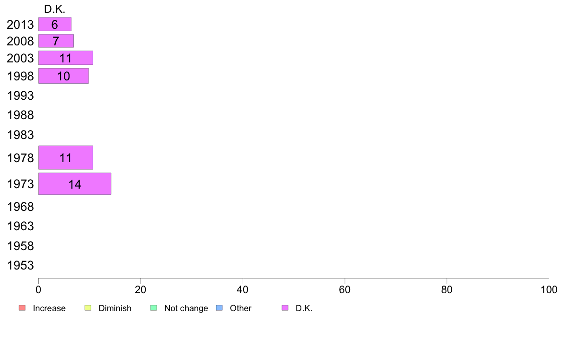This screenshot has height=348, width=562.
Task: Click the D.K. column header label
Action: (54, 9)
